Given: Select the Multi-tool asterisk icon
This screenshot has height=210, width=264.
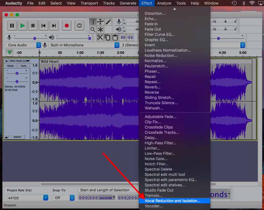Looking at the screenshot, I should [101, 30].
